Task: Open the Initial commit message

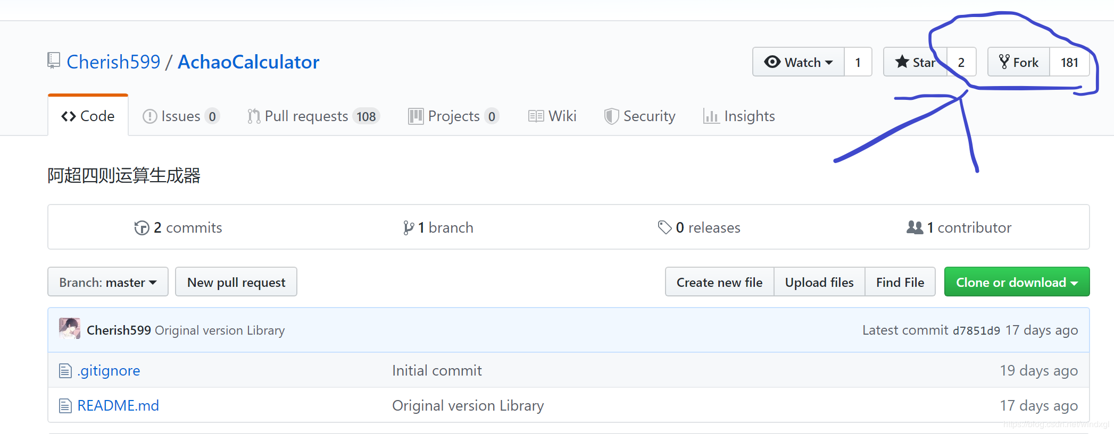Action: (437, 370)
